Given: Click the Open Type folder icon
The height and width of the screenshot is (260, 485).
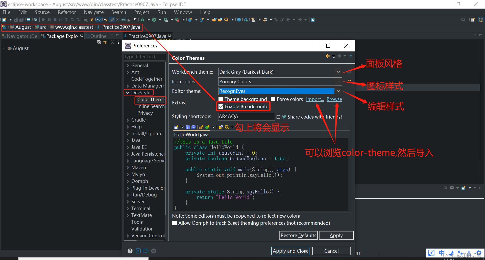Looking at the screenshot, I should (214, 20).
